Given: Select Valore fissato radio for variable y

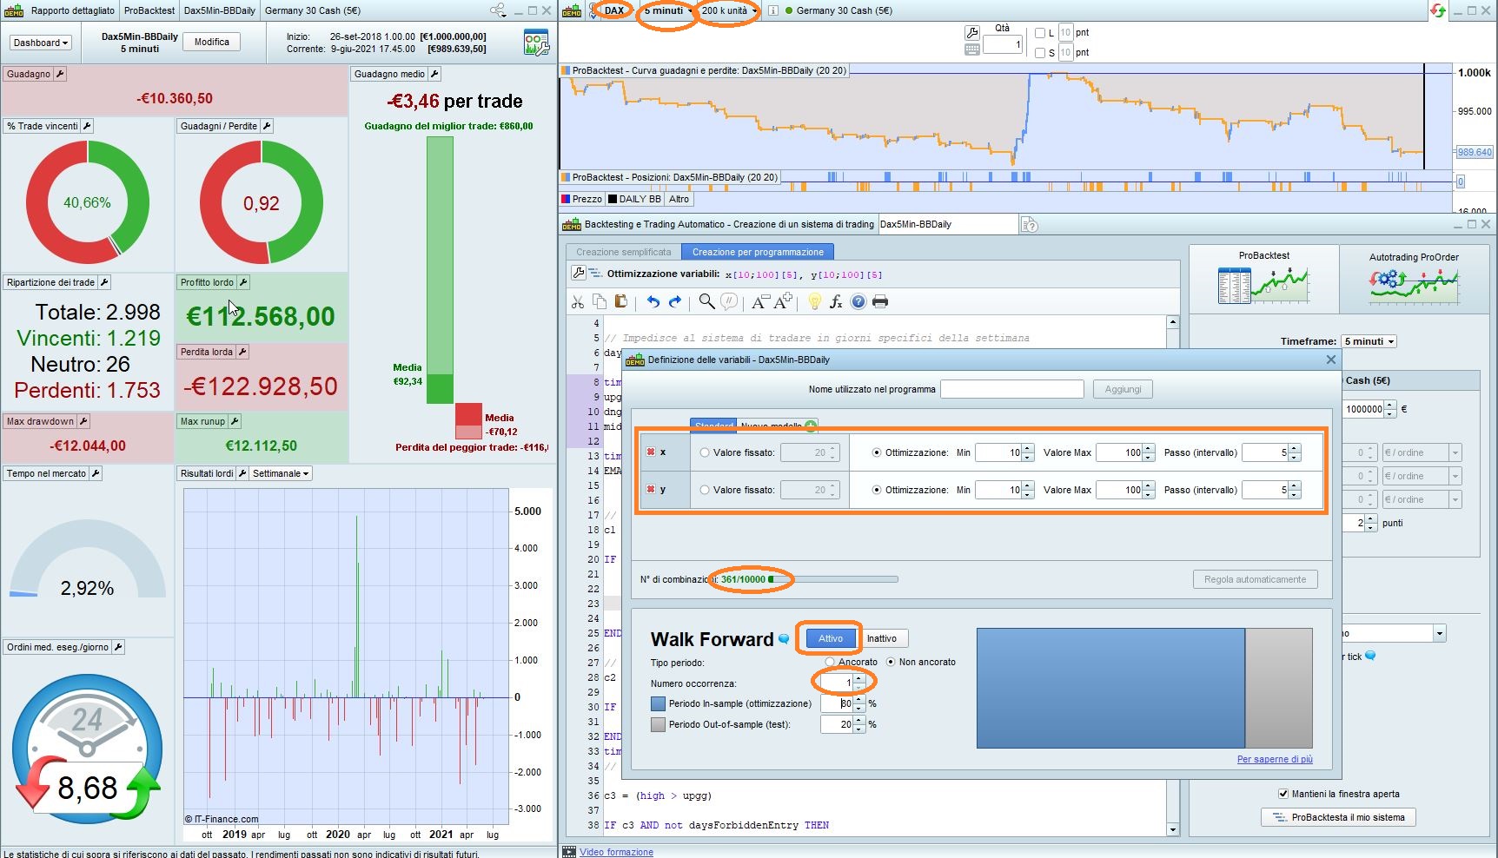Looking at the screenshot, I should point(705,490).
